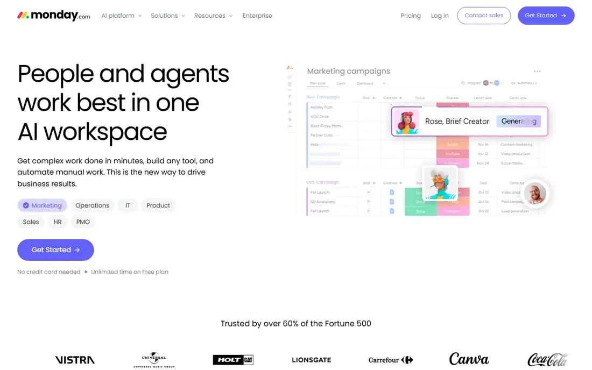The width and height of the screenshot is (592, 370).
Task: Select the Product chip
Action: (x=158, y=205)
